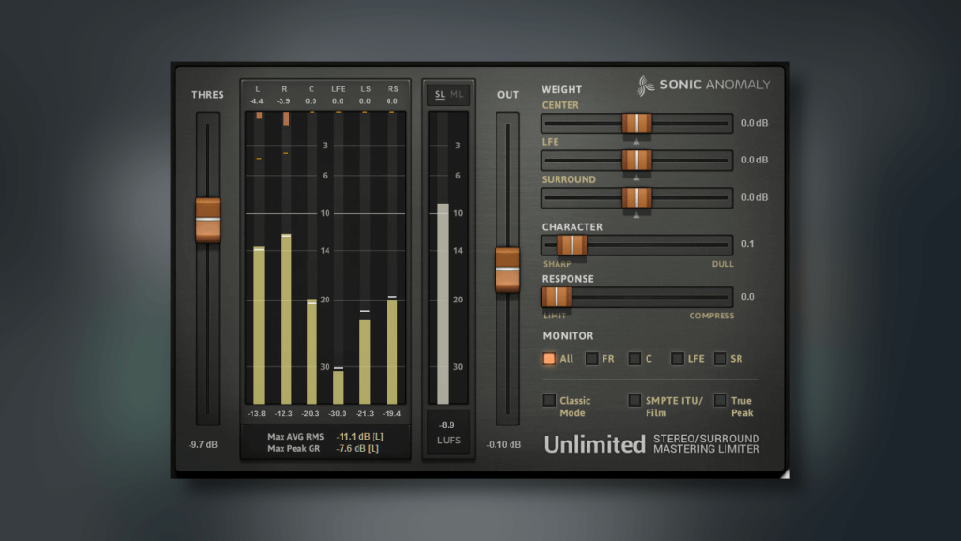961x541 pixels.
Task: Click the Unlimited plugin title
Action: click(x=593, y=445)
